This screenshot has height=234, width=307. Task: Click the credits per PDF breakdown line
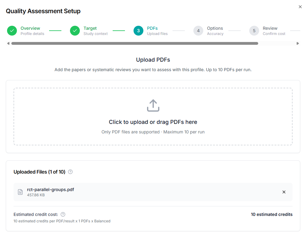point(62,221)
